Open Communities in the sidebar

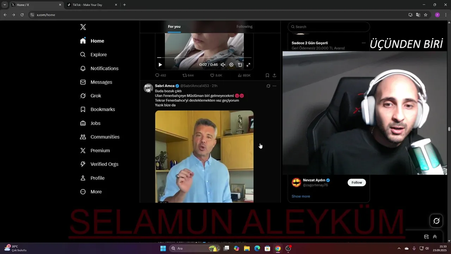[x=100, y=137]
